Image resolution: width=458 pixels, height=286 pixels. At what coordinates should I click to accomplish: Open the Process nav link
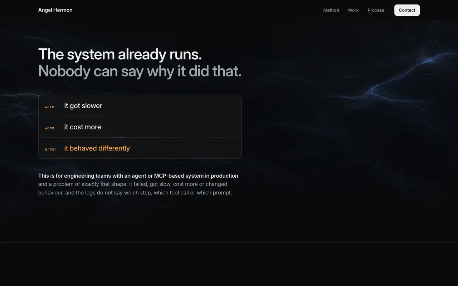click(376, 10)
